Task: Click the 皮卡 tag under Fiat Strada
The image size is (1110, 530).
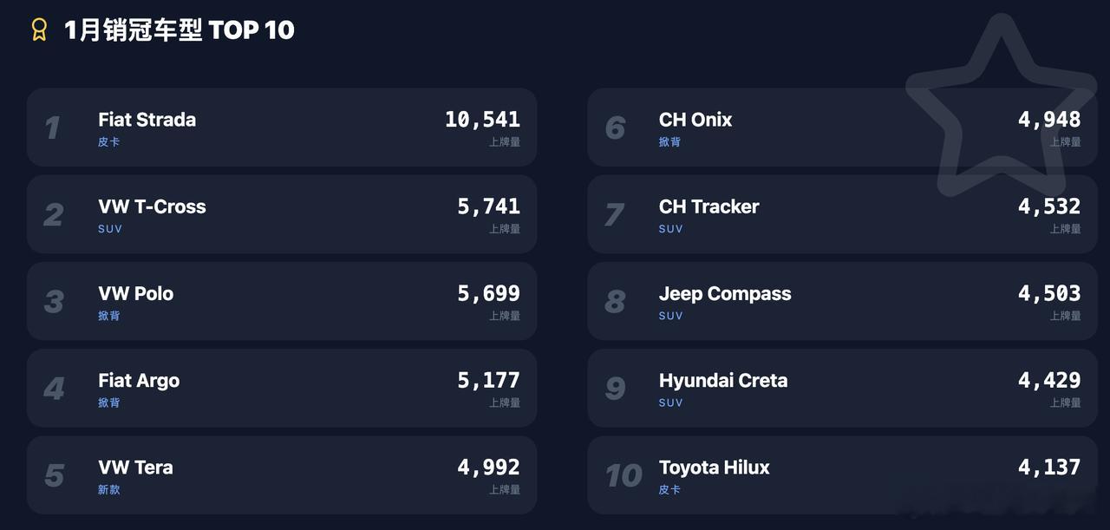Action: [109, 141]
